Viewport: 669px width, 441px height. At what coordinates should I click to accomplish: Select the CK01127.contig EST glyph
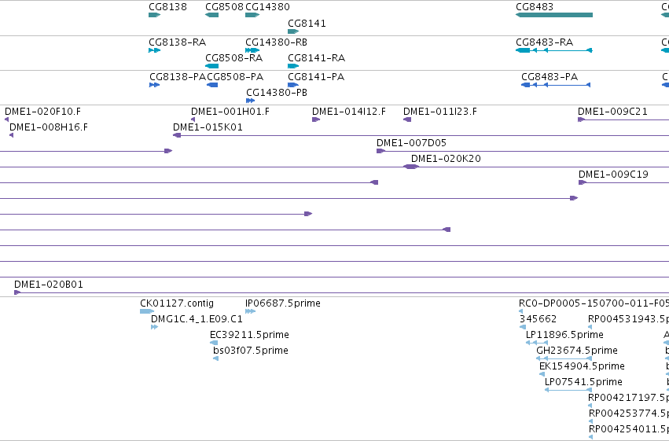tap(147, 311)
